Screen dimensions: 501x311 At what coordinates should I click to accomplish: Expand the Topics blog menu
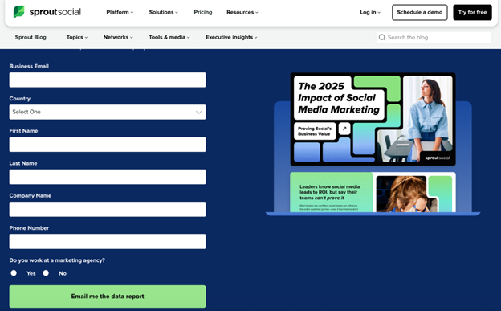(x=77, y=37)
